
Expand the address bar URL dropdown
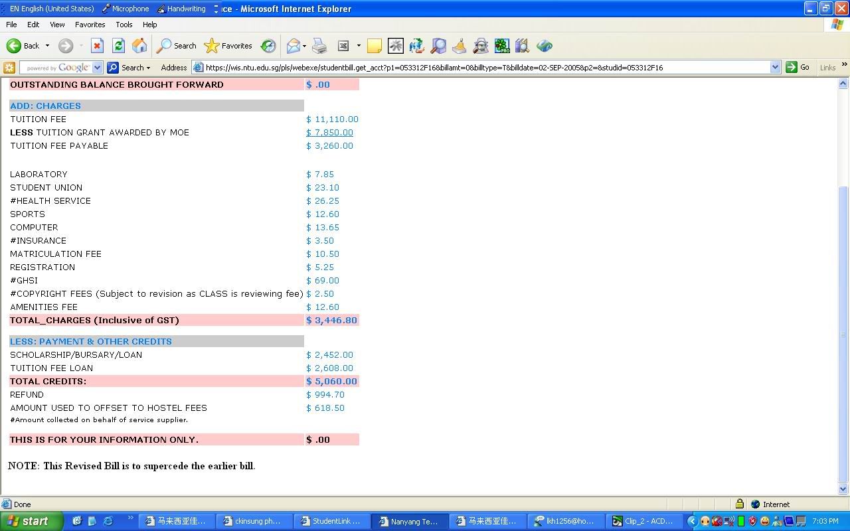[x=775, y=67]
